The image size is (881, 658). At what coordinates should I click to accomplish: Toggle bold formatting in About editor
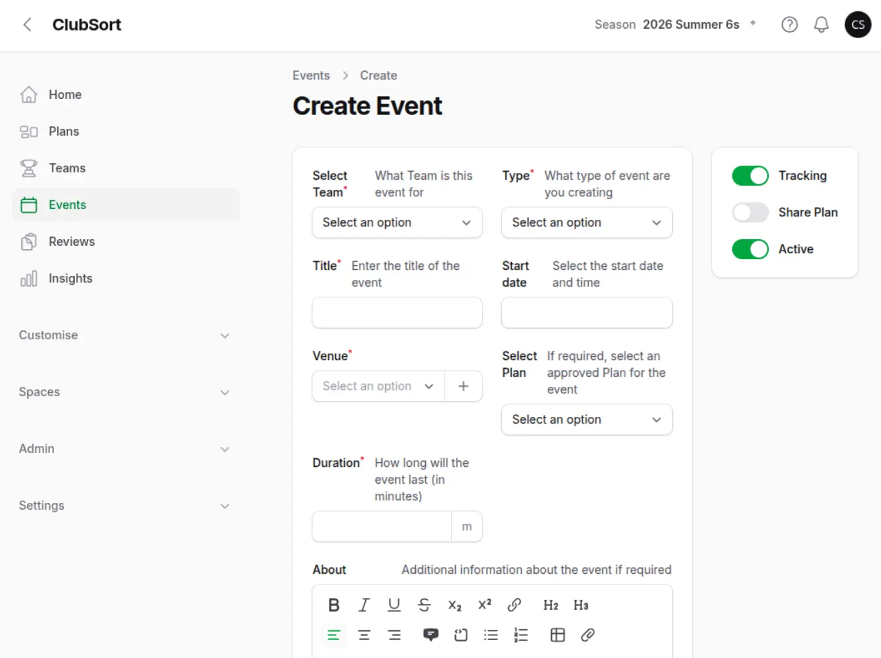334,605
